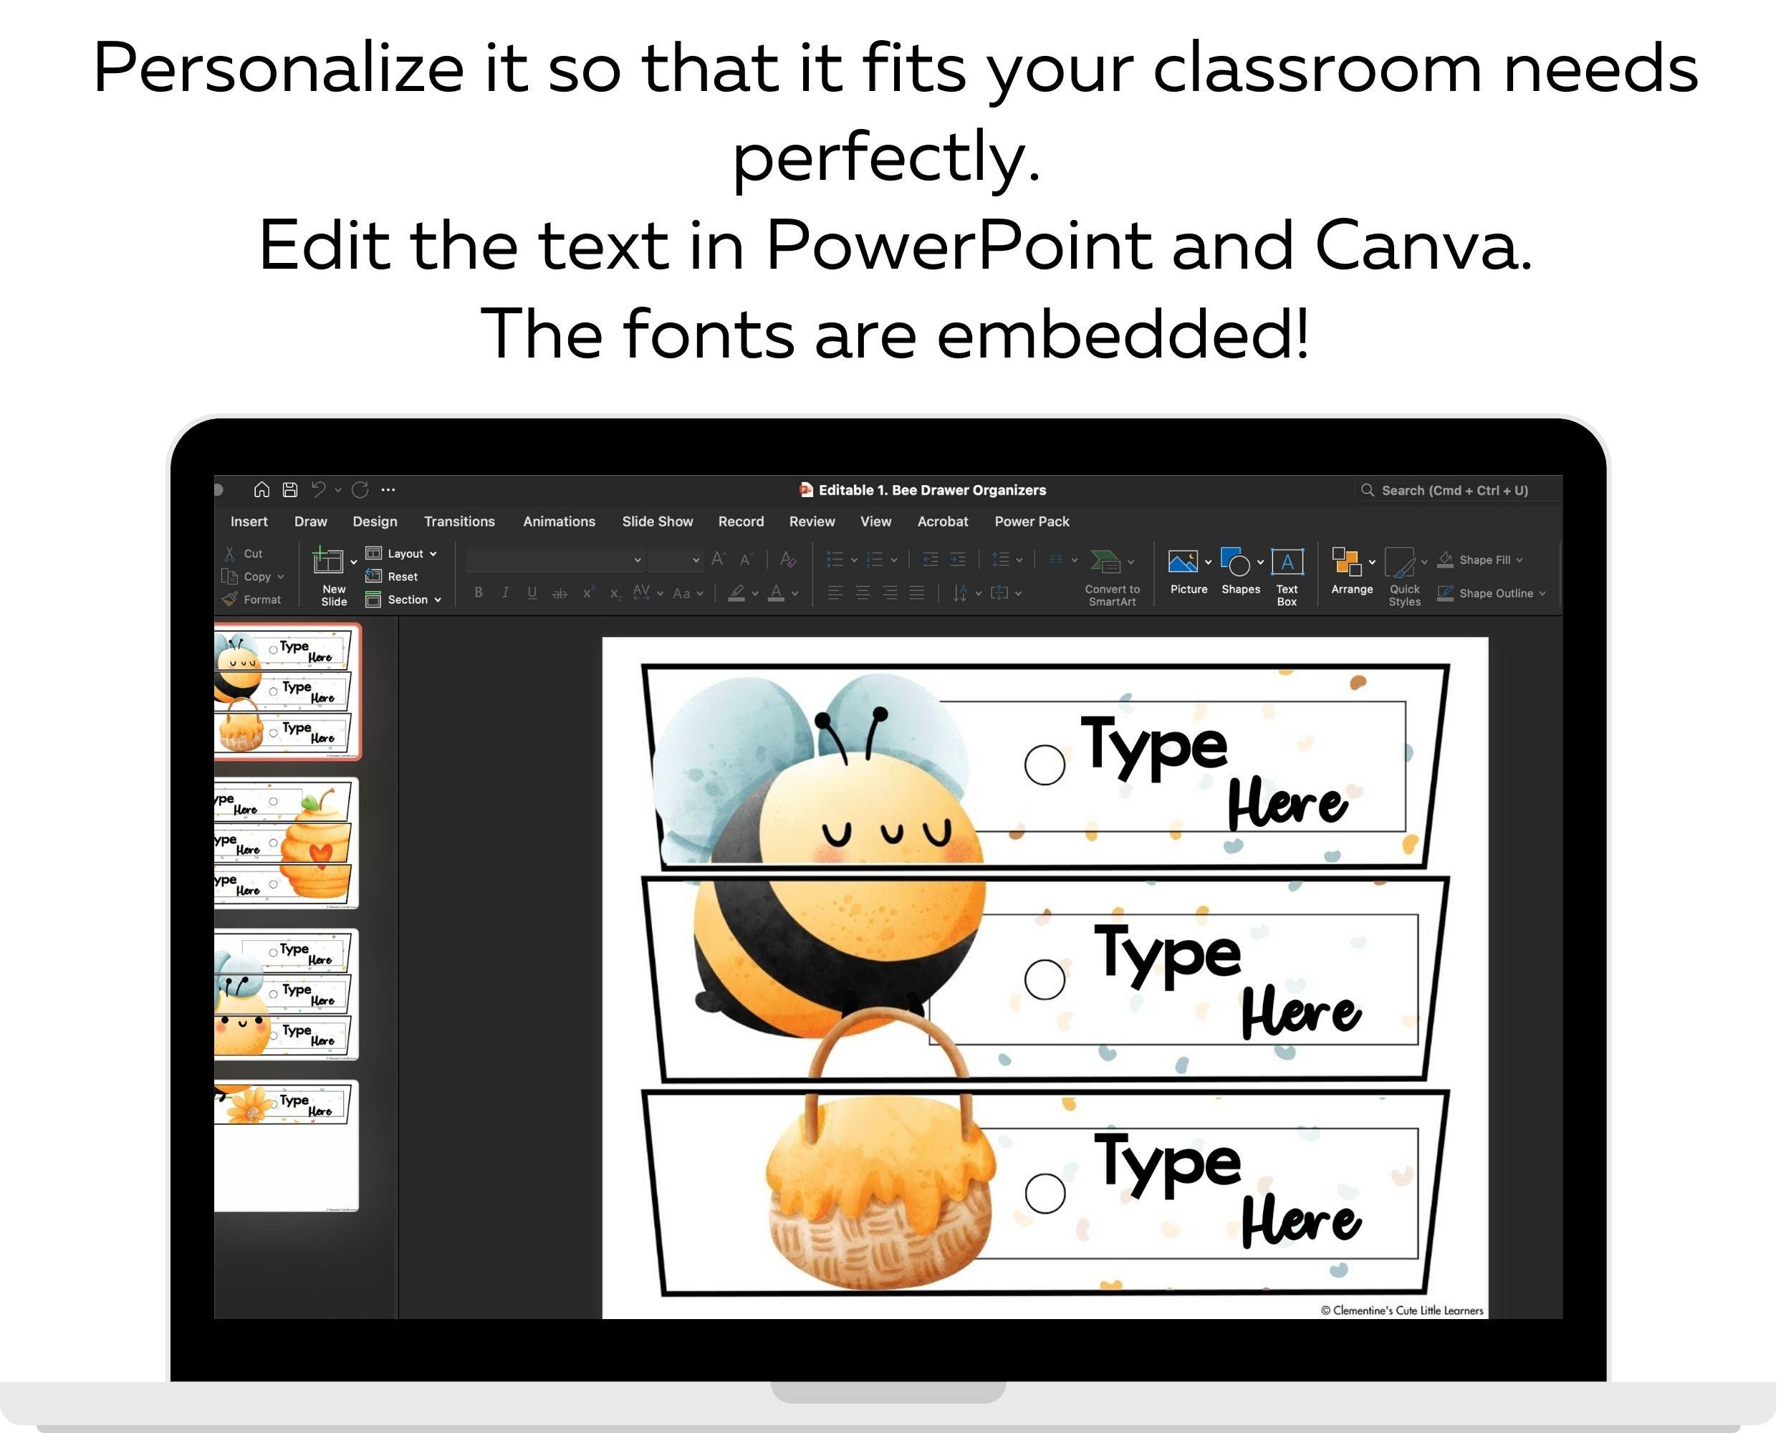The image size is (1791, 1433).
Task: Toggle bold text formatting
Action: tap(479, 593)
